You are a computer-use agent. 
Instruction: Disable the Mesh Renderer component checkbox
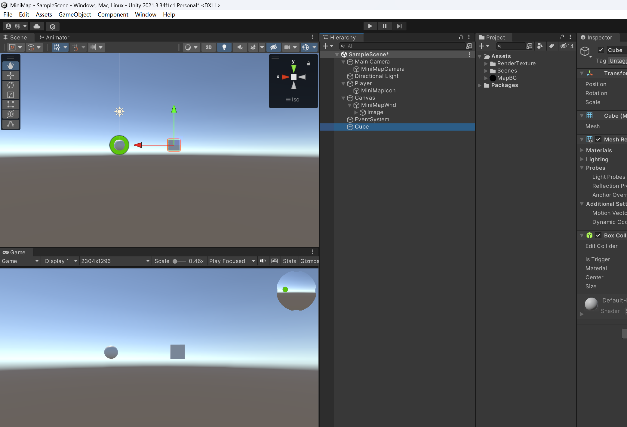click(x=598, y=139)
